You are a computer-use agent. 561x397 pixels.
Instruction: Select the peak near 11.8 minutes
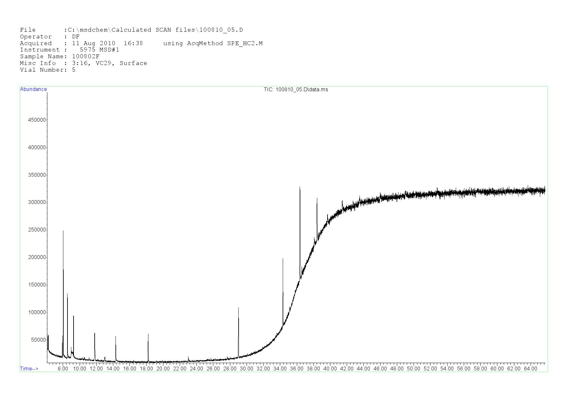pos(94,334)
